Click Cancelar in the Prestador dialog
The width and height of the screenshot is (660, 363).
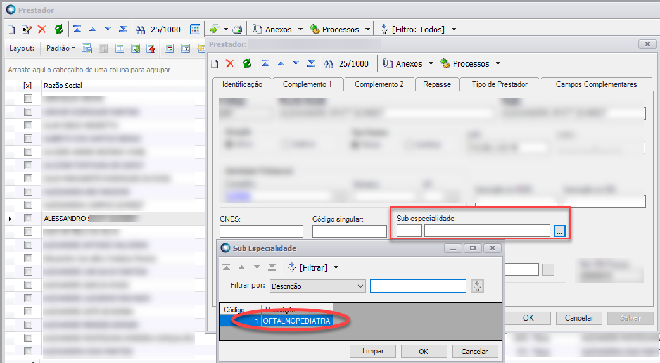(579, 318)
